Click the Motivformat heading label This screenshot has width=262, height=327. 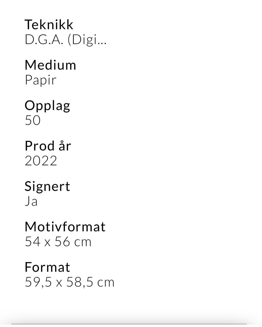pos(65,227)
